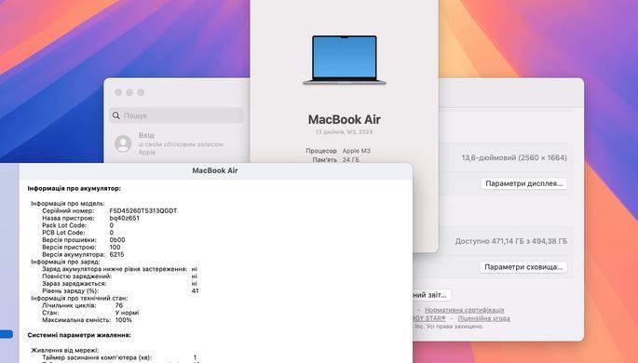Open Параметри сховища button

[x=523, y=267]
